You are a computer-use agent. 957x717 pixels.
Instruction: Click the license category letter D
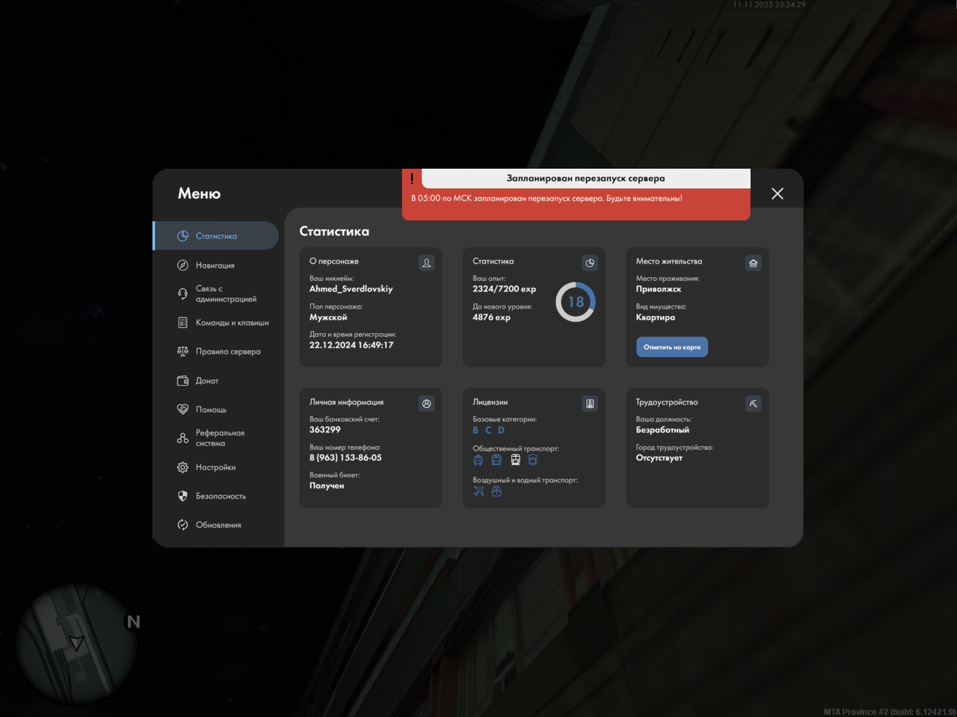click(x=501, y=430)
